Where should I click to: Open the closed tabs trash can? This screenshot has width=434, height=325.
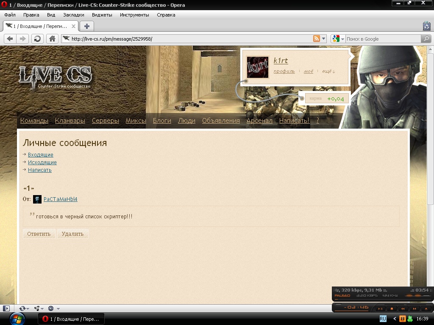[x=427, y=26]
